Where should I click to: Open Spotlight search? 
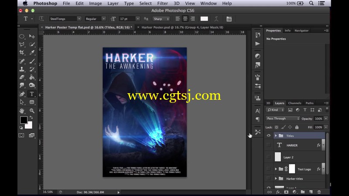[311, 3]
